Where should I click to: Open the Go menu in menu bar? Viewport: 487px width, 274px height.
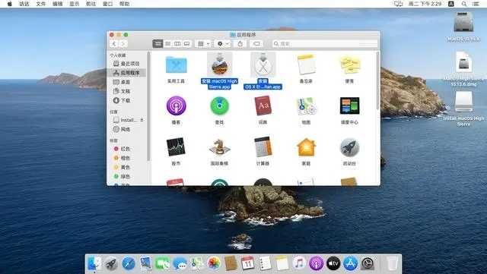pyautogui.click(x=91, y=4)
